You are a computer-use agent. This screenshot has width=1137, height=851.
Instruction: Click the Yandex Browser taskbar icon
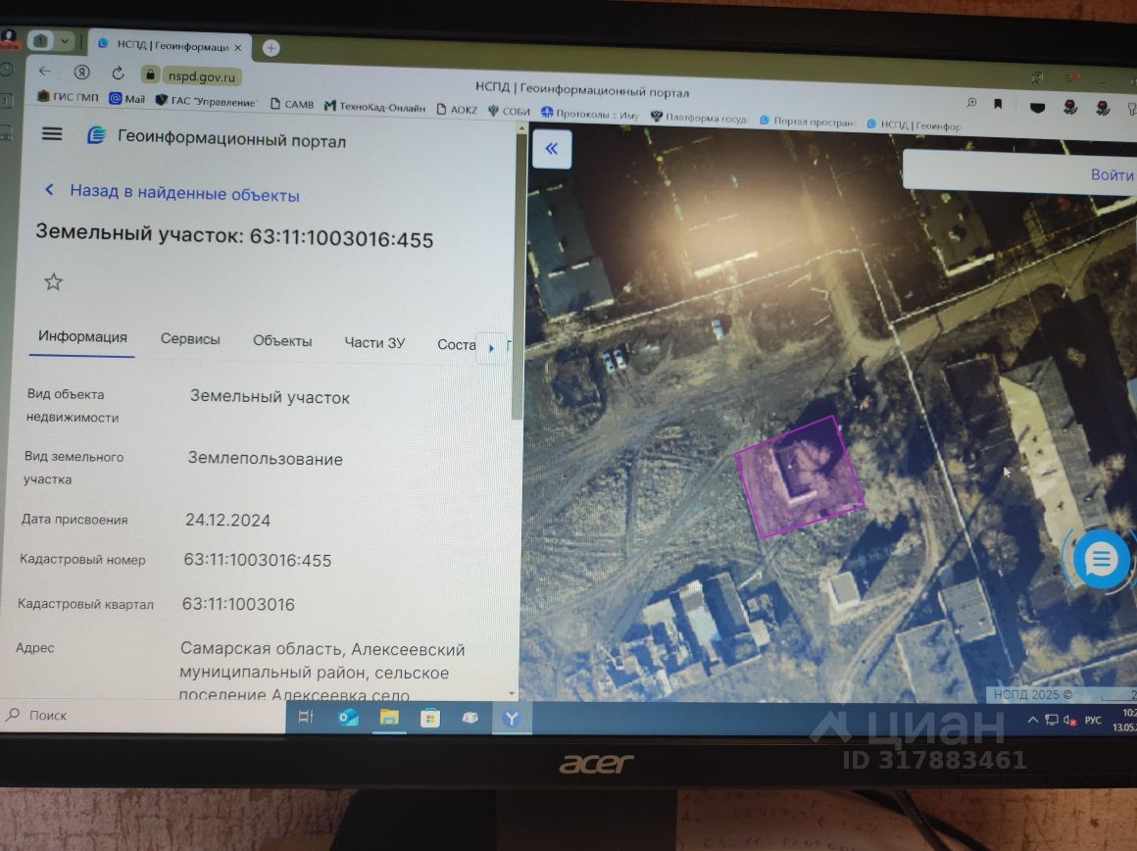pyautogui.click(x=512, y=719)
